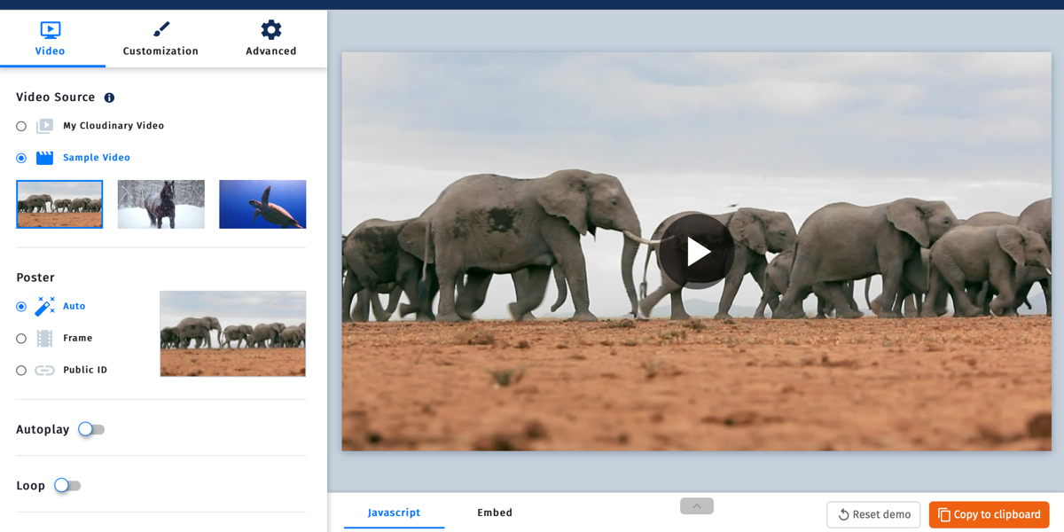The width and height of the screenshot is (1064, 532).
Task: Click the Sample Video clapperboard icon
Action: pyautogui.click(x=44, y=158)
